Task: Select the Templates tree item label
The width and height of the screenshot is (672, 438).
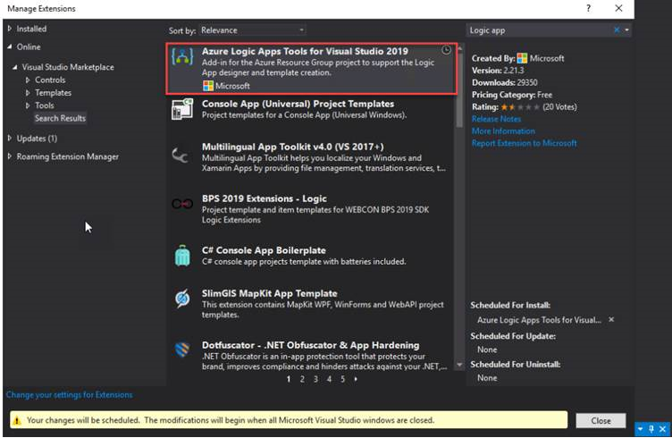Action: coord(53,93)
